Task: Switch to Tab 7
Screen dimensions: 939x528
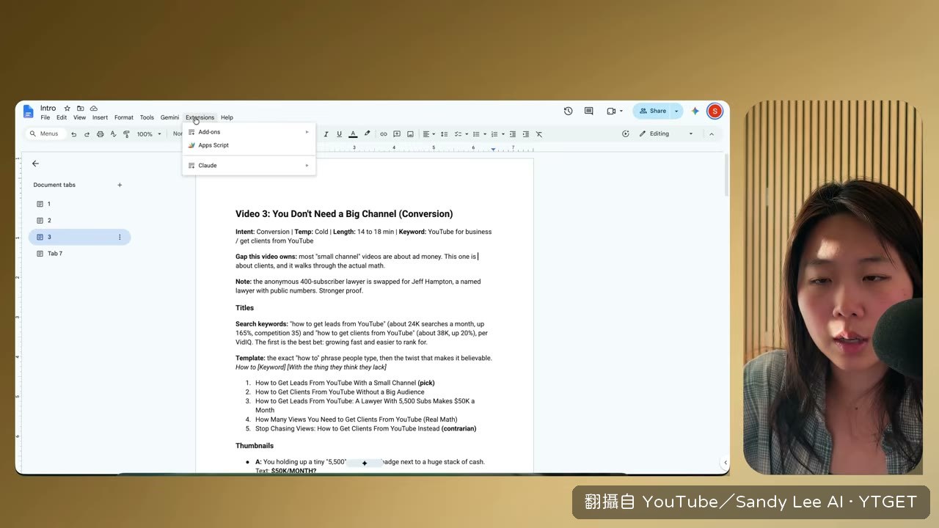Action: tap(79, 253)
